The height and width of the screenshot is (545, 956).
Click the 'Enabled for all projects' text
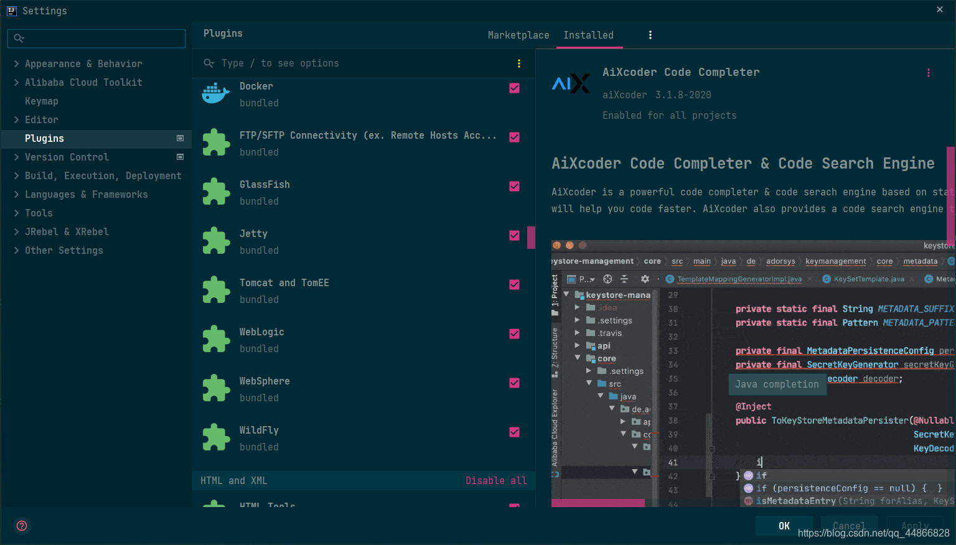click(669, 115)
